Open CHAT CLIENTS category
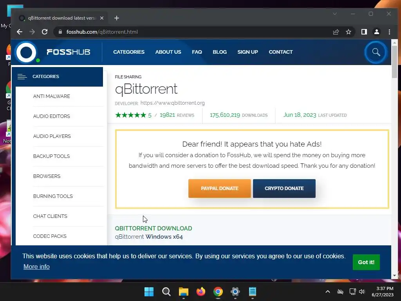The image size is (401, 301). click(50, 216)
